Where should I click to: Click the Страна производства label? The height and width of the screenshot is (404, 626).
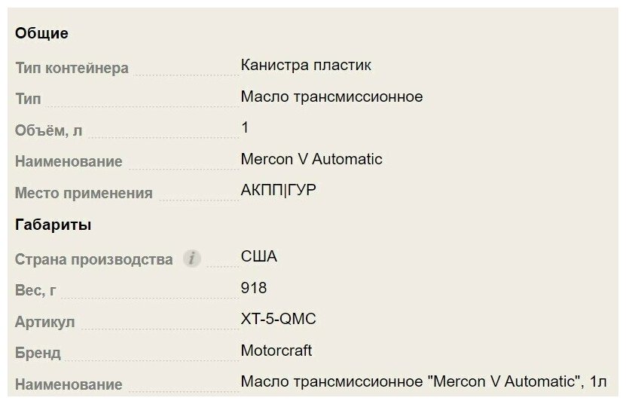pos(94,259)
